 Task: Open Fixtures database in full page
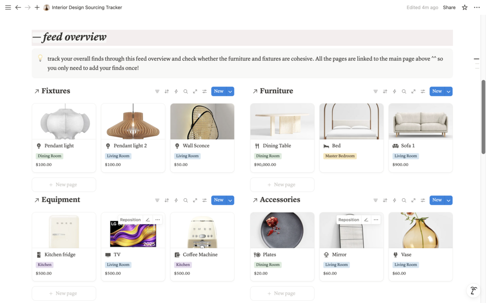(x=195, y=91)
